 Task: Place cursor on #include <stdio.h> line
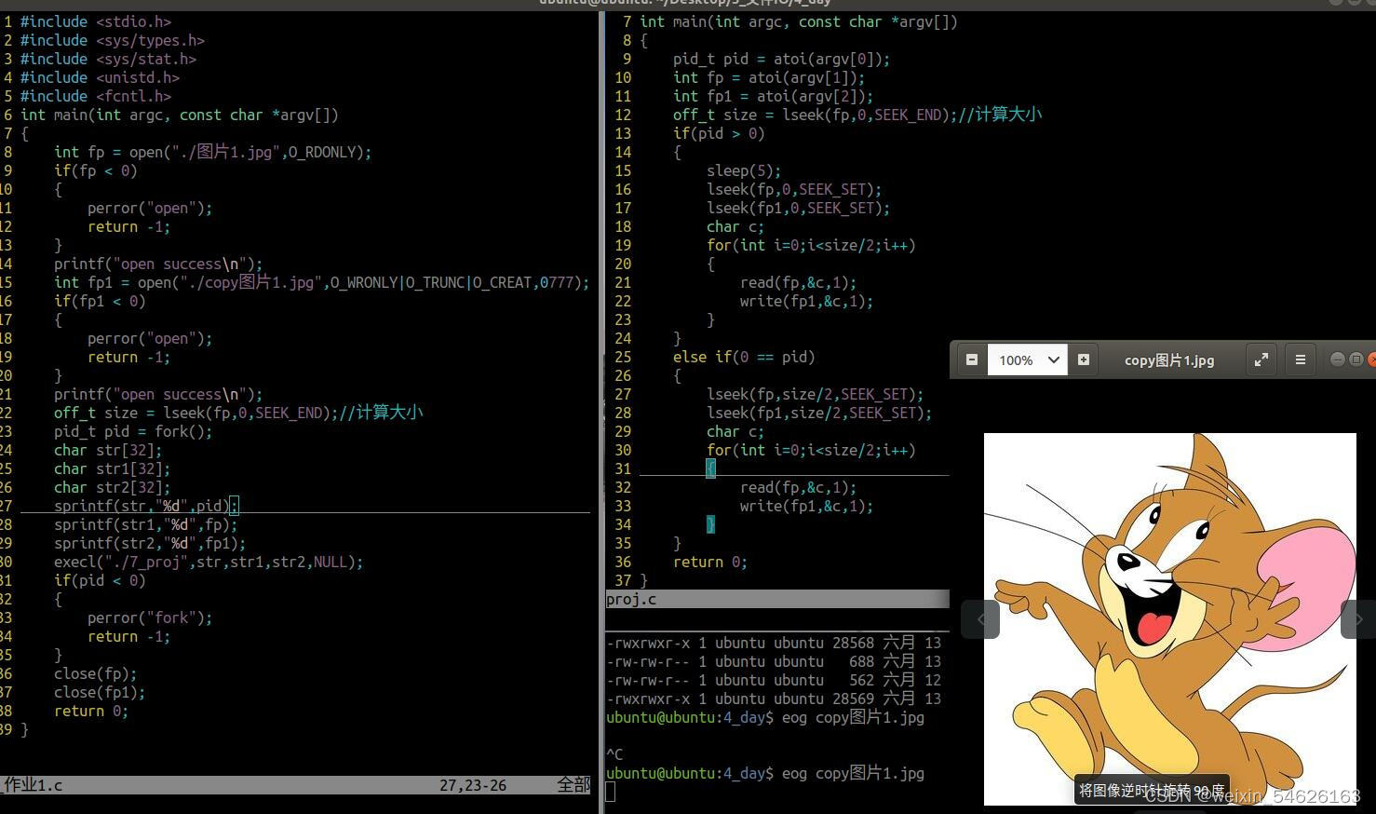pos(96,21)
